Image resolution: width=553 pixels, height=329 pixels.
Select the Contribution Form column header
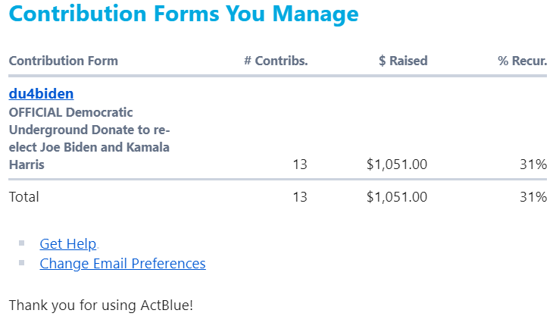tap(63, 61)
